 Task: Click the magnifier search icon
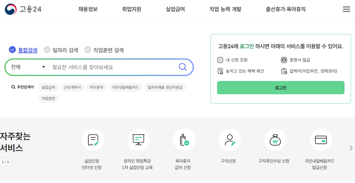[x=183, y=67]
